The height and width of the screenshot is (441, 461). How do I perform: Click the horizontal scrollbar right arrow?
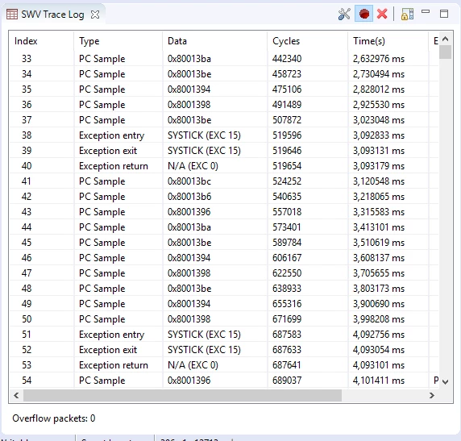[x=432, y=395]
